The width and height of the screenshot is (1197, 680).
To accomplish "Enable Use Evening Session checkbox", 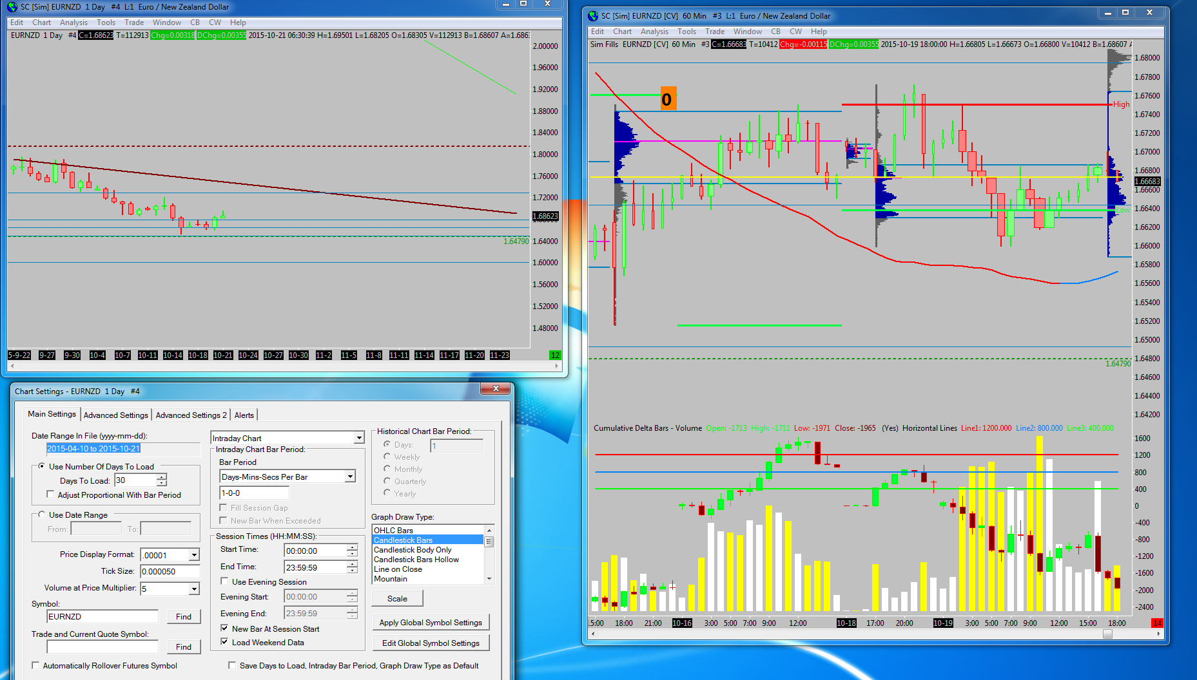I will (224, 581).
